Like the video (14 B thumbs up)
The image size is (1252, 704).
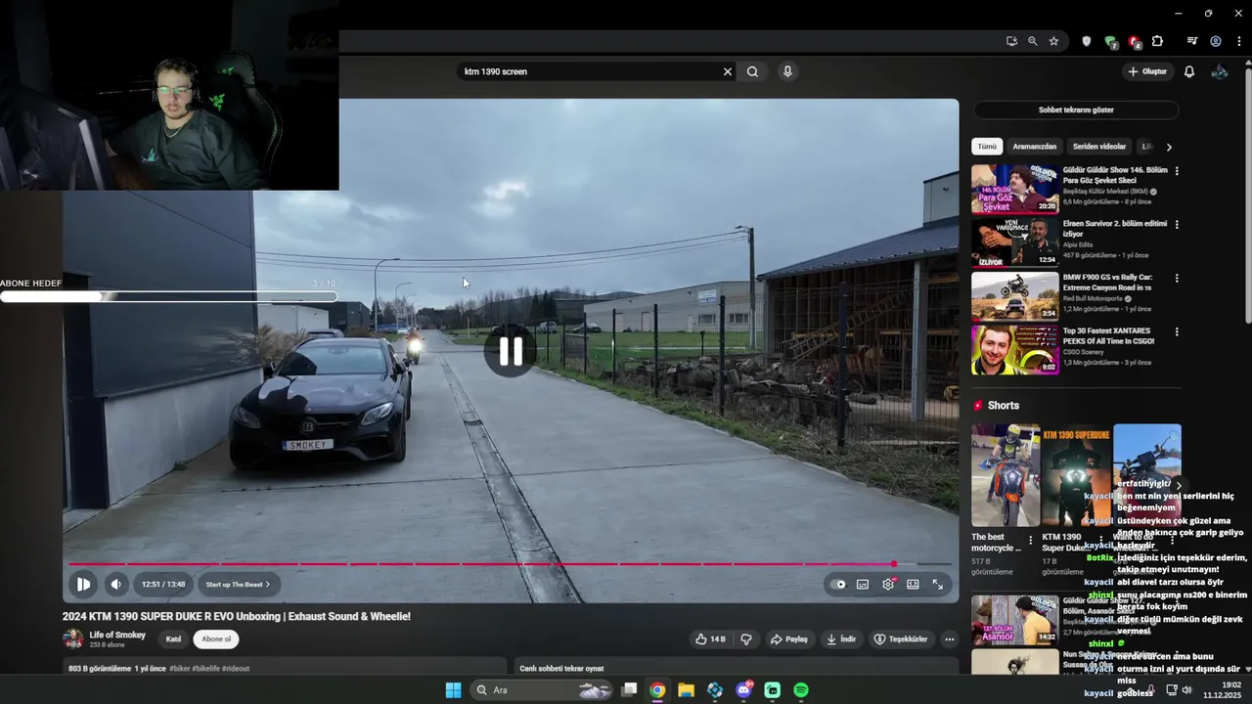(711, 639)
